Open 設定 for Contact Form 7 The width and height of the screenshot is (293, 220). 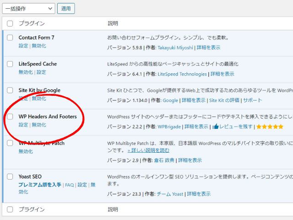click(23, 46)
